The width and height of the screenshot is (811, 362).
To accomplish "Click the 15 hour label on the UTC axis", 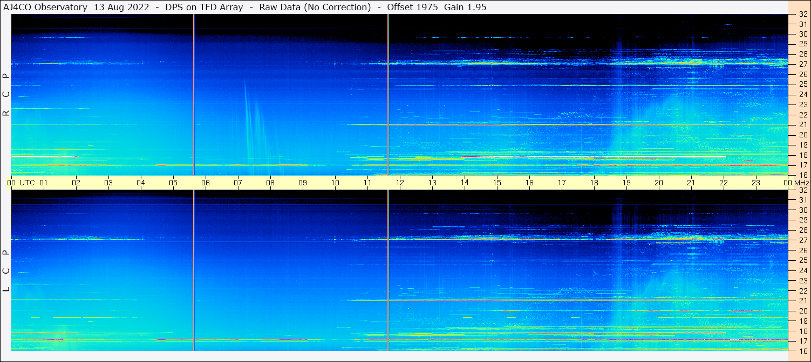I will pos(497,183).
